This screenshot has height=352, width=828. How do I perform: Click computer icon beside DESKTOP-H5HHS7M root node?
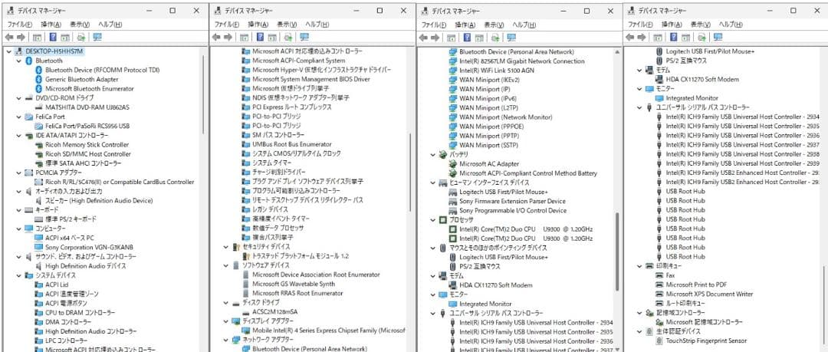click(x=19, y=51)
